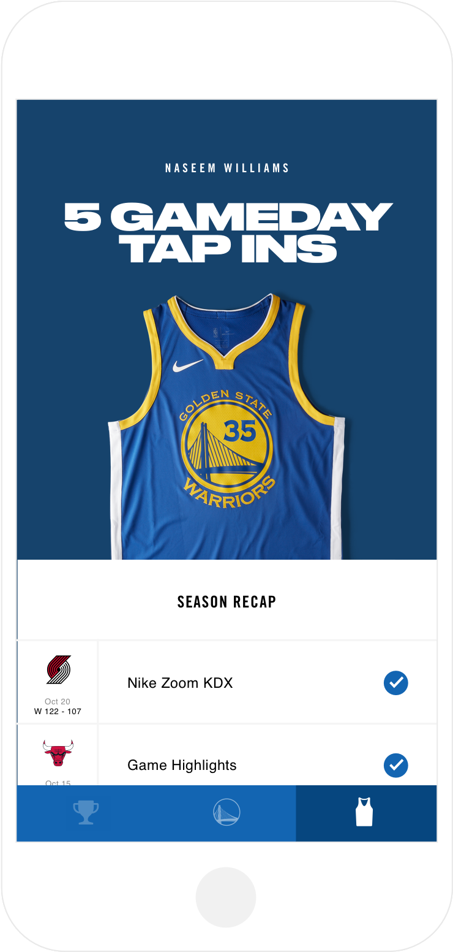Select the Oct 15 Bulls game cell
The image size is (453, 952).
58,755
